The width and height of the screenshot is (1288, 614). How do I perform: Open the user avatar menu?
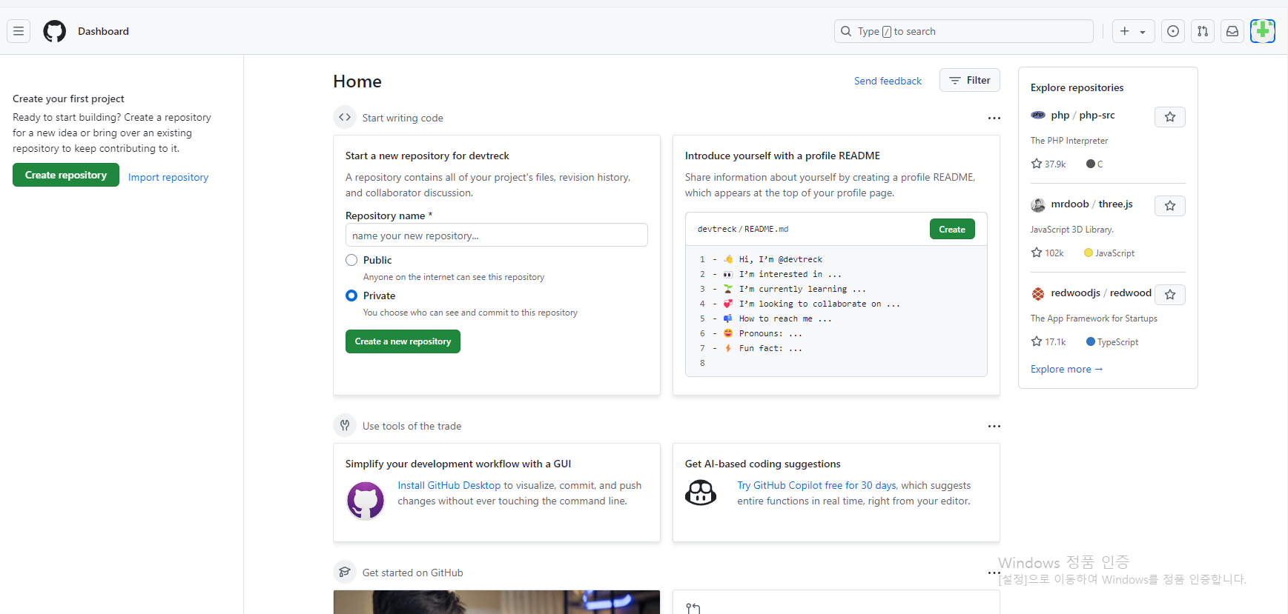click(x=1263, y=31)
